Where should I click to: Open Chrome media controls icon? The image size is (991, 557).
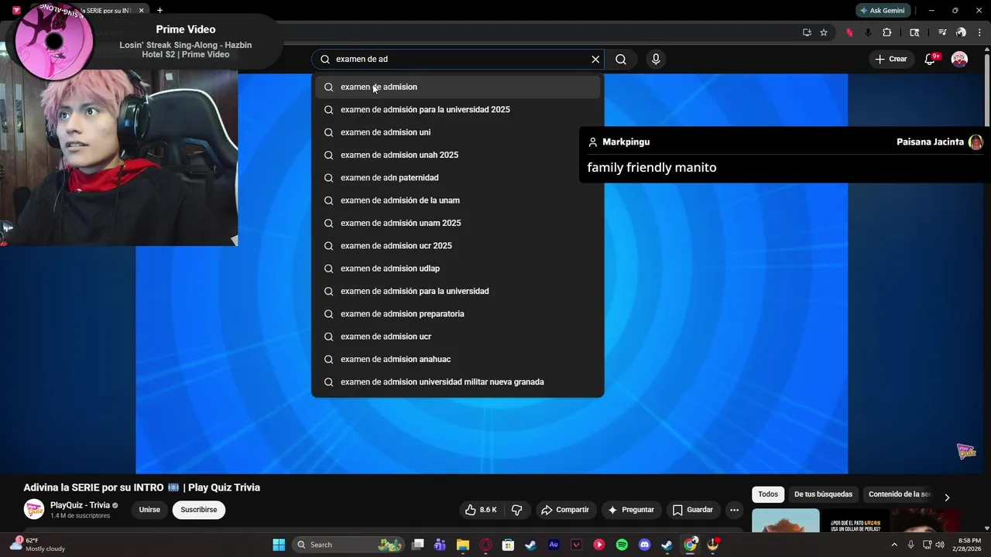942,32
